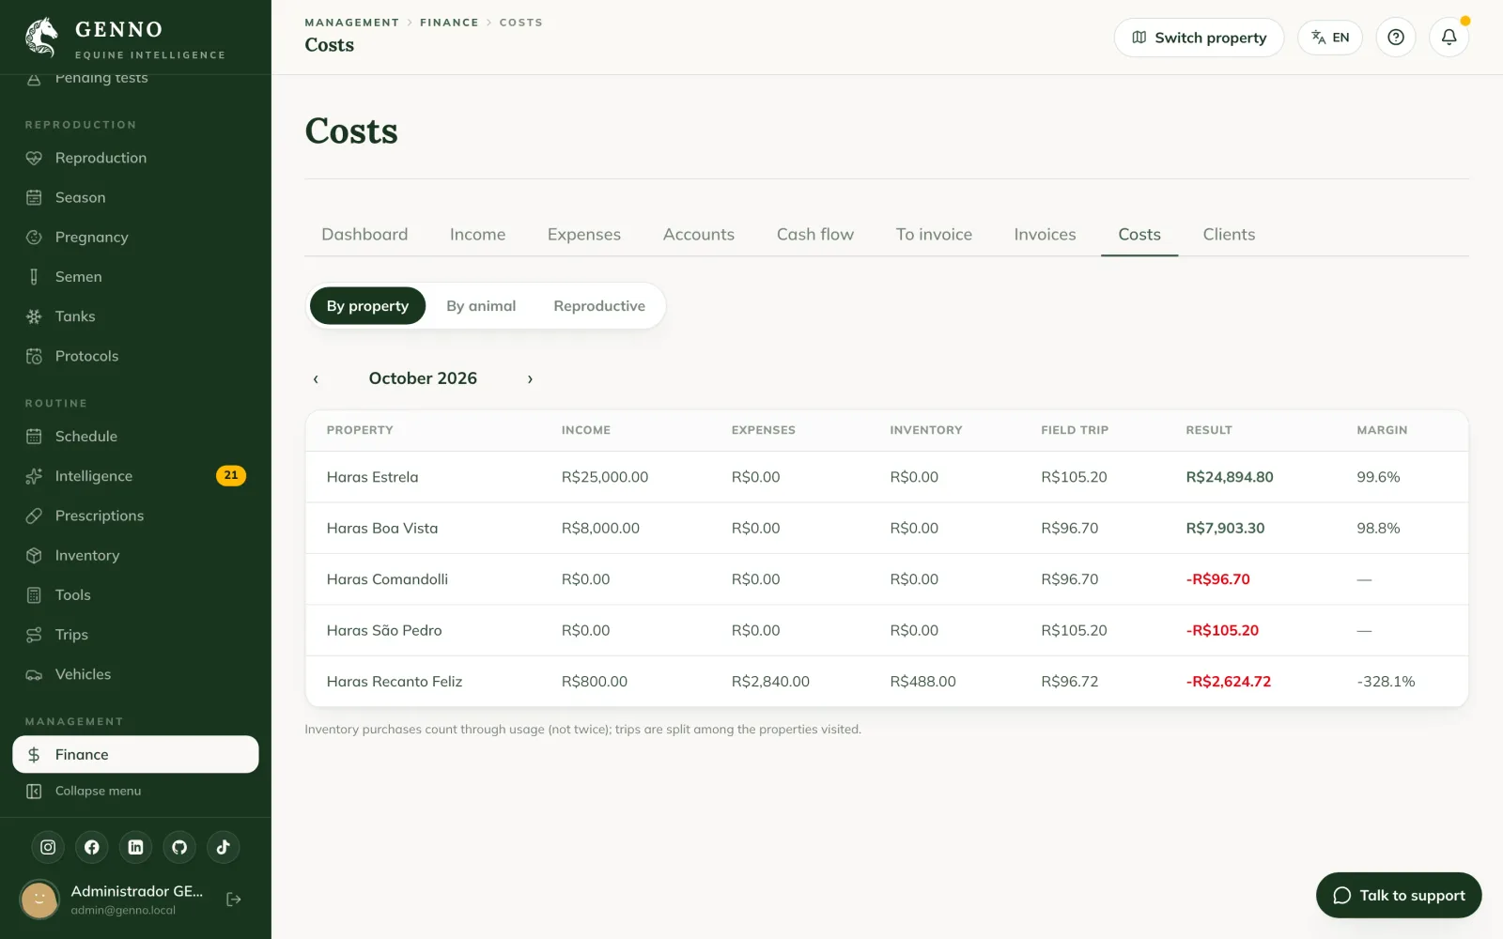Image resolution: width=1503 pixels, height=939 pixels.
Task: Click the R$488.00 inventory value
Action: [x=922, y=682]
